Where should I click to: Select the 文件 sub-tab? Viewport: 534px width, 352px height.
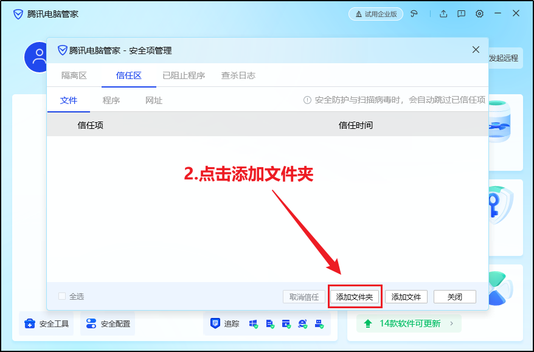69,100
